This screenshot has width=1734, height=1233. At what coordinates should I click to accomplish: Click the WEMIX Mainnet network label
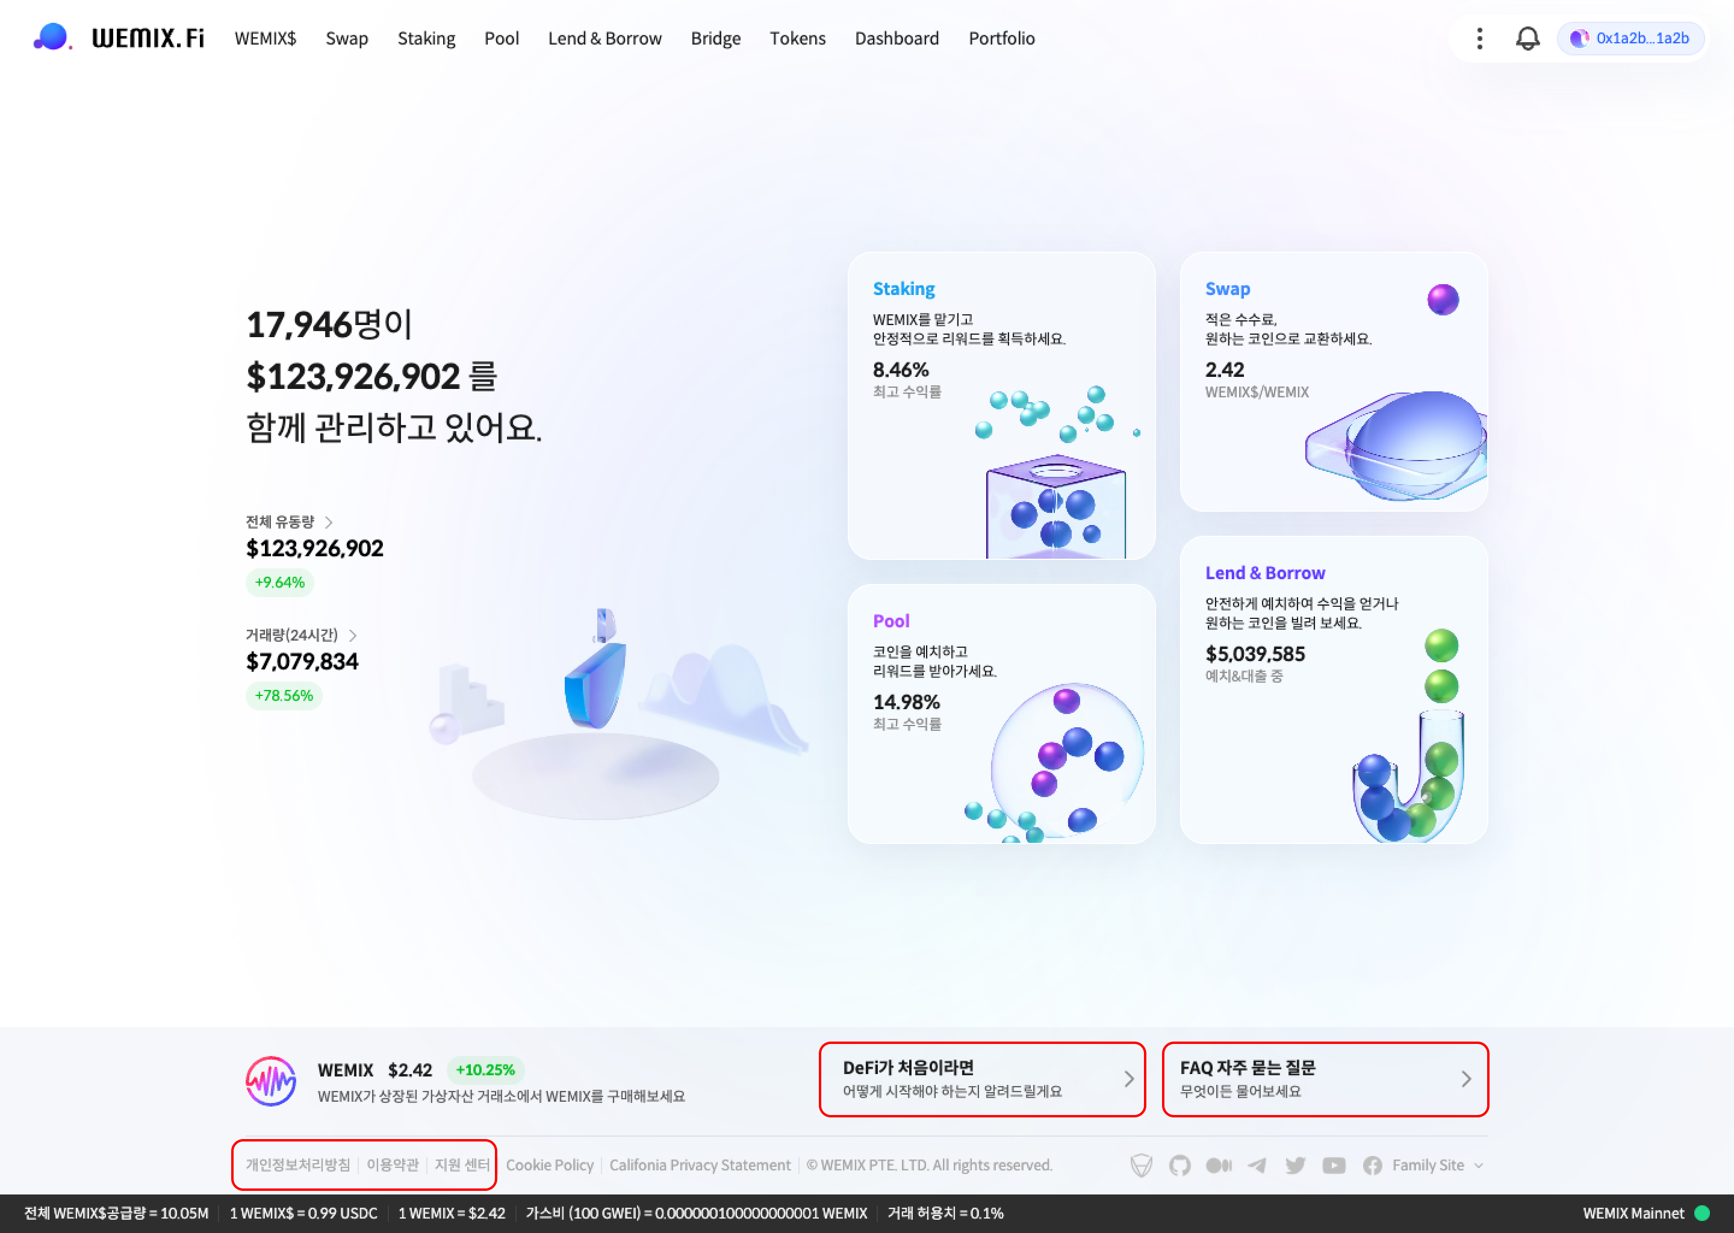tap(1633, 1213)
